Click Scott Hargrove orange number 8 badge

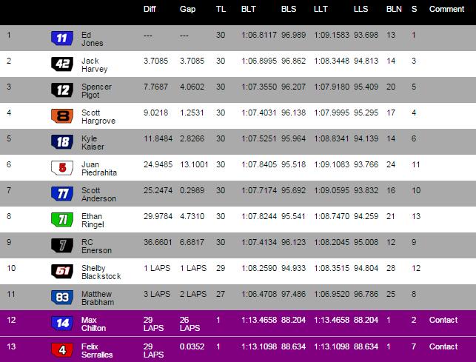point(62,116)
